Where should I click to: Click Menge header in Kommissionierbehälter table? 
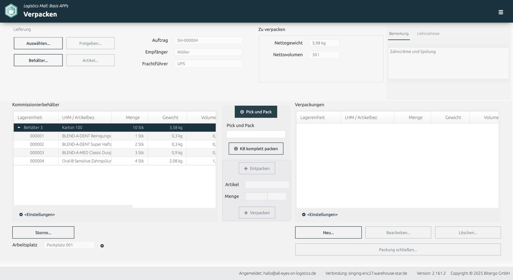pos(130,117)
